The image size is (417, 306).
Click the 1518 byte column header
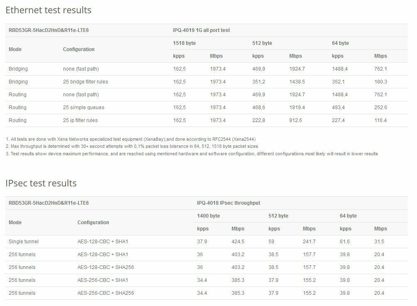tap(184, 43)
